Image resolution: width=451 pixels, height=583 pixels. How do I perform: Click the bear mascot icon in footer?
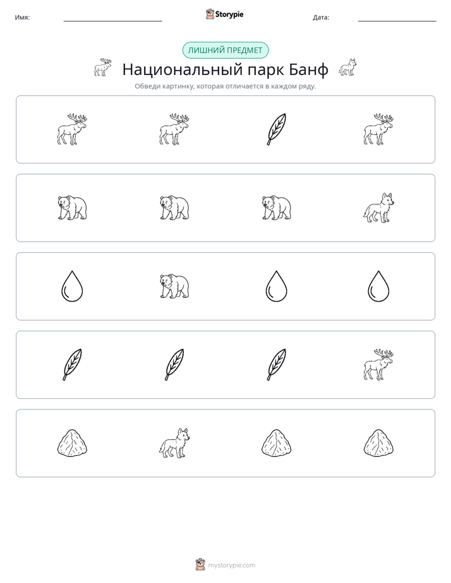click(200, 565)
